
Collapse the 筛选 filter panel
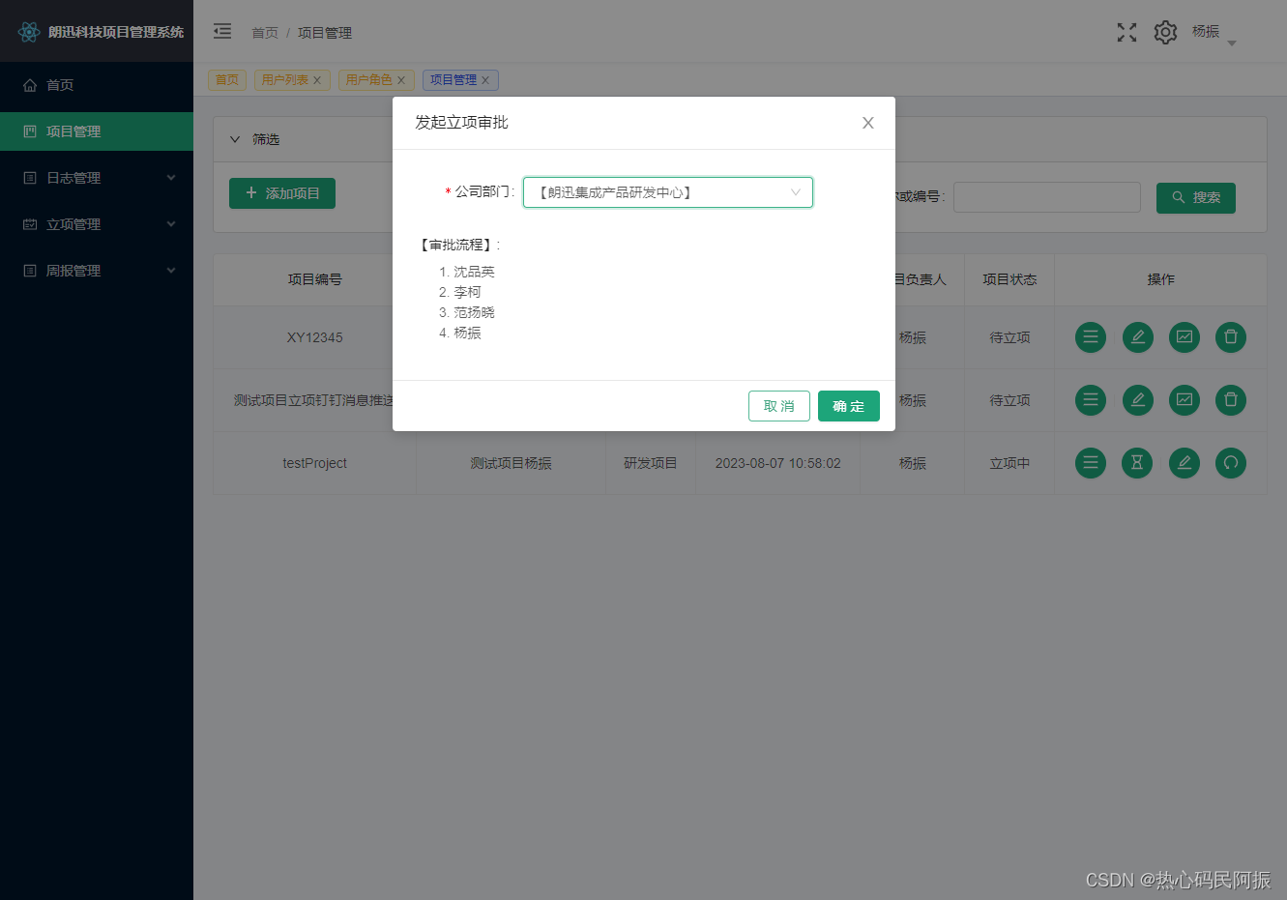pos(235,139)
